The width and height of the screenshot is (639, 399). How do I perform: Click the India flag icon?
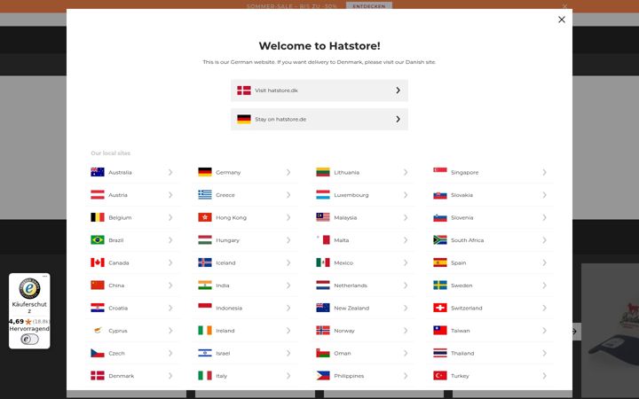[205, 286]
